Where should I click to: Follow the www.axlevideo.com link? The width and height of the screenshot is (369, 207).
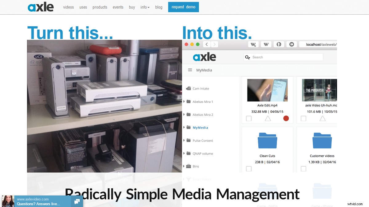33,199
